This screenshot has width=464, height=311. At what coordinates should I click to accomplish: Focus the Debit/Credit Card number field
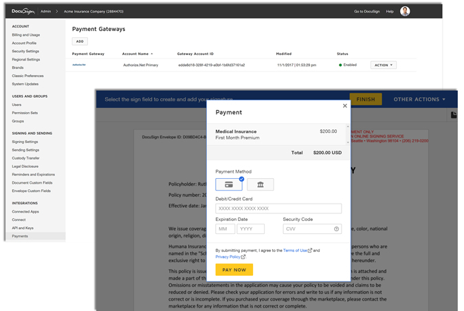(278, 208)
